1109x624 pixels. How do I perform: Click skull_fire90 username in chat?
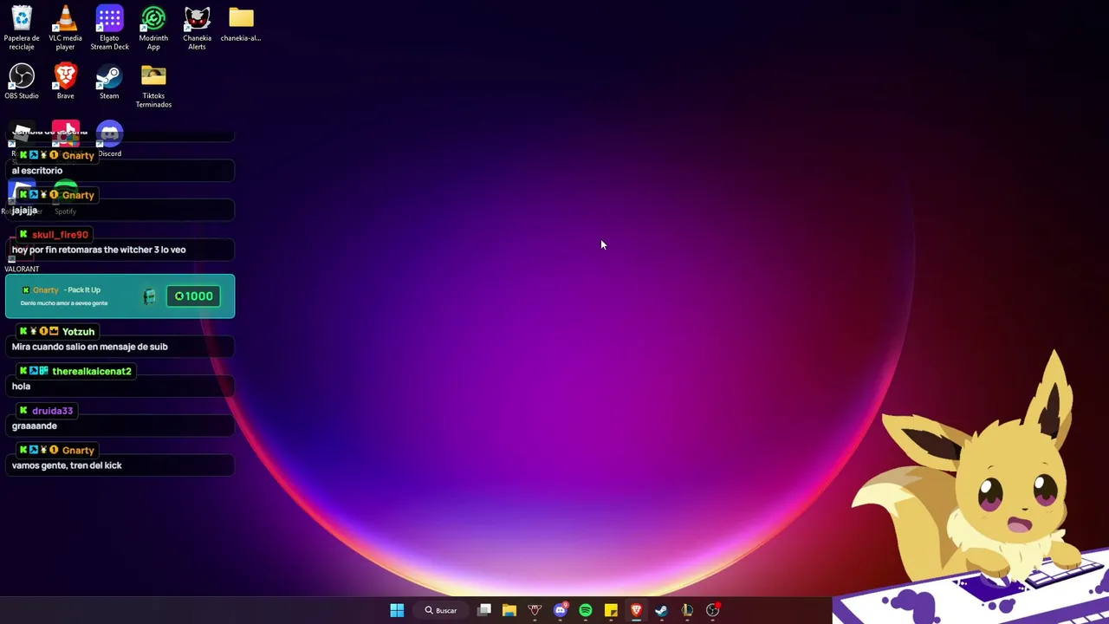tap(60, 235)
